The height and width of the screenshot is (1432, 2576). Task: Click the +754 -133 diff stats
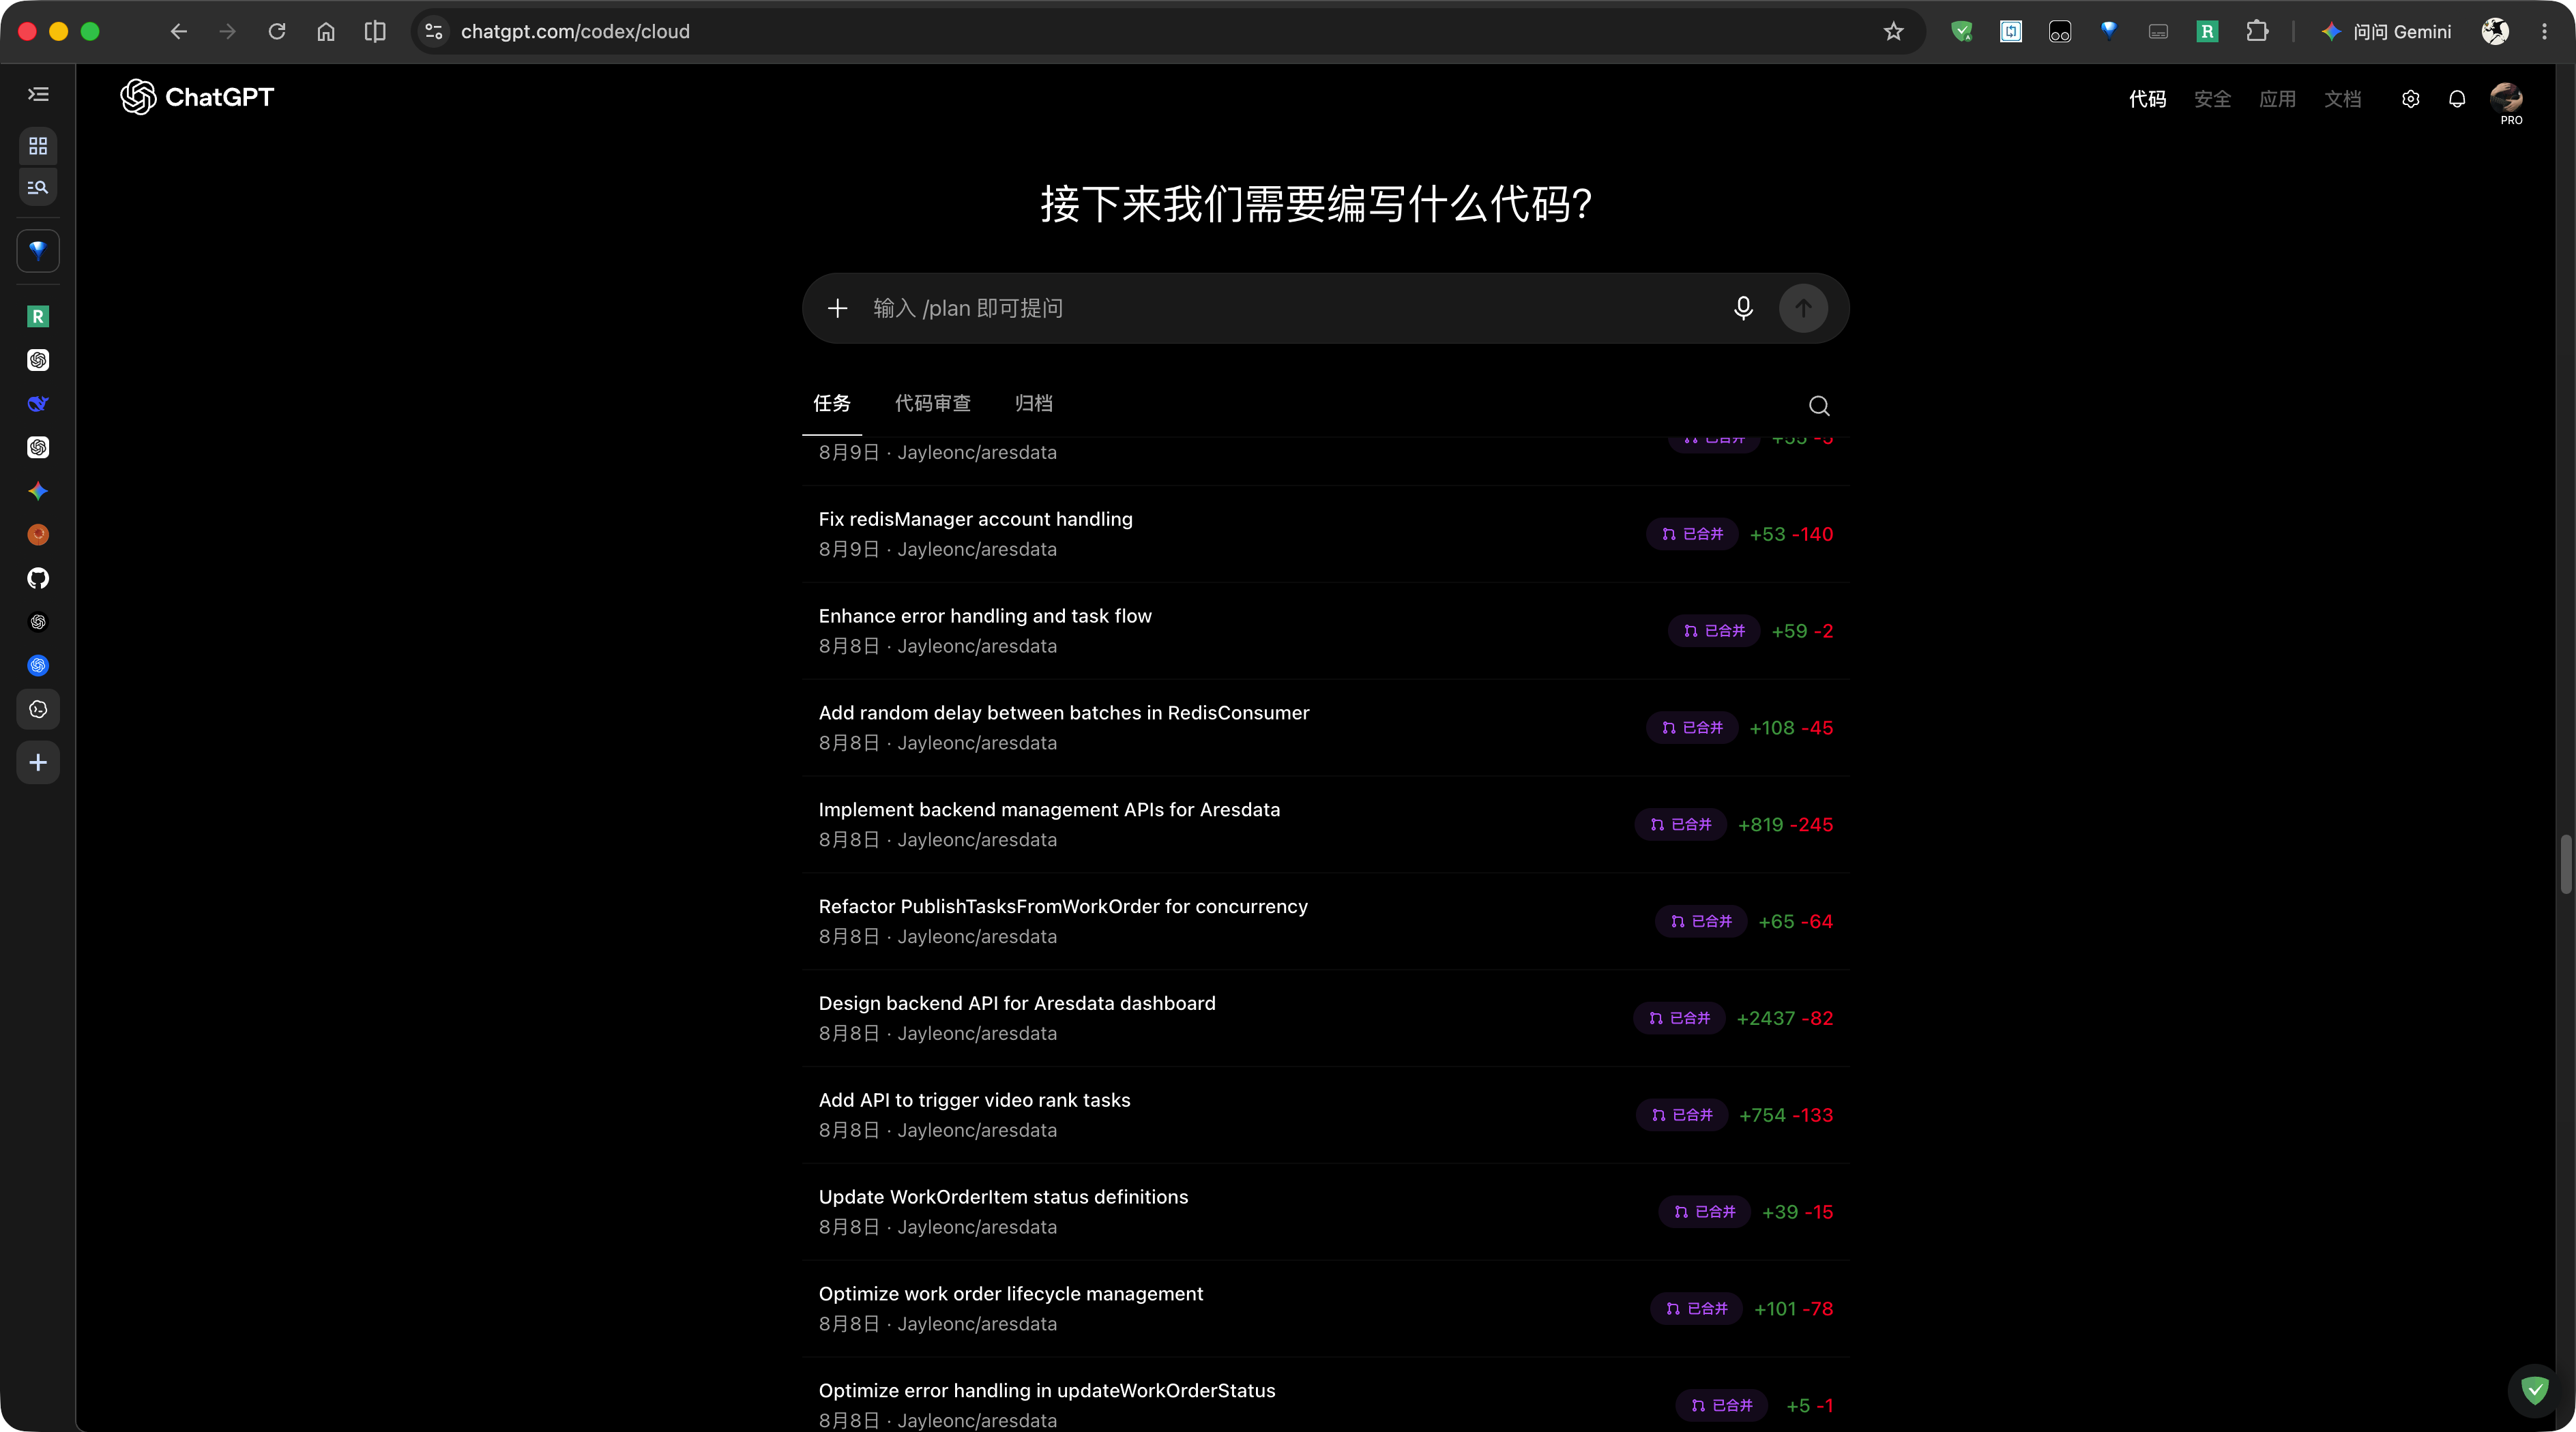(x=1786, y=1115)
